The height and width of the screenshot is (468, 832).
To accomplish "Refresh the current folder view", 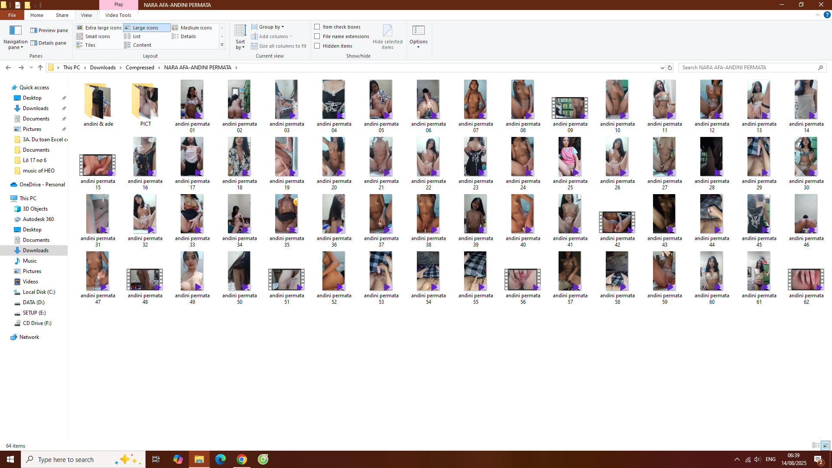I will coord(669,68).
